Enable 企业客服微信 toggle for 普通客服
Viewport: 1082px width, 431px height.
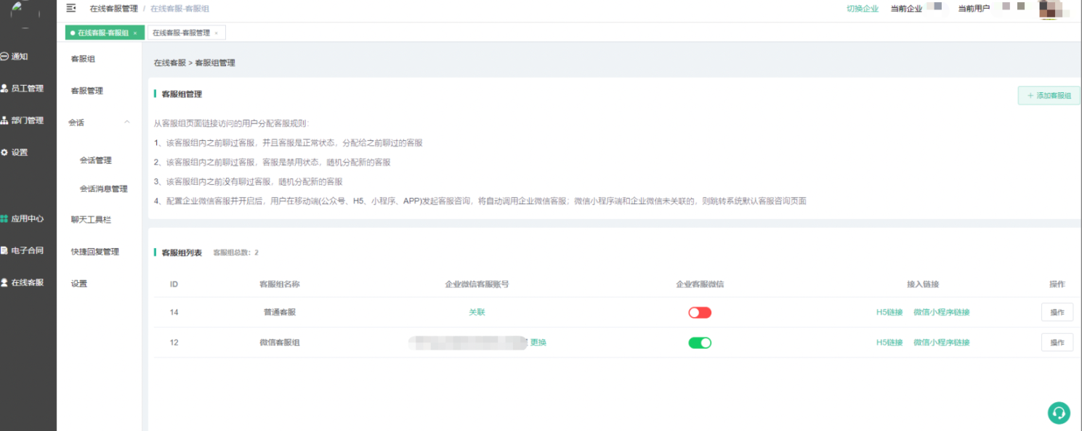[700, 313]
